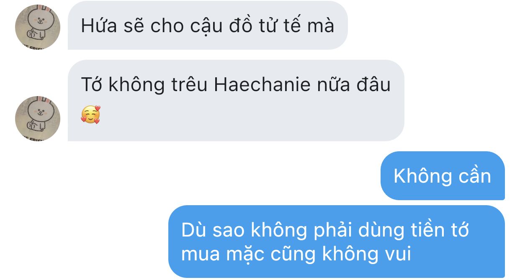Select the "Tớ không trêu Haechanie nữa đâu" bubble
Screen dimensions: 520x280
(x=236, y=100)
